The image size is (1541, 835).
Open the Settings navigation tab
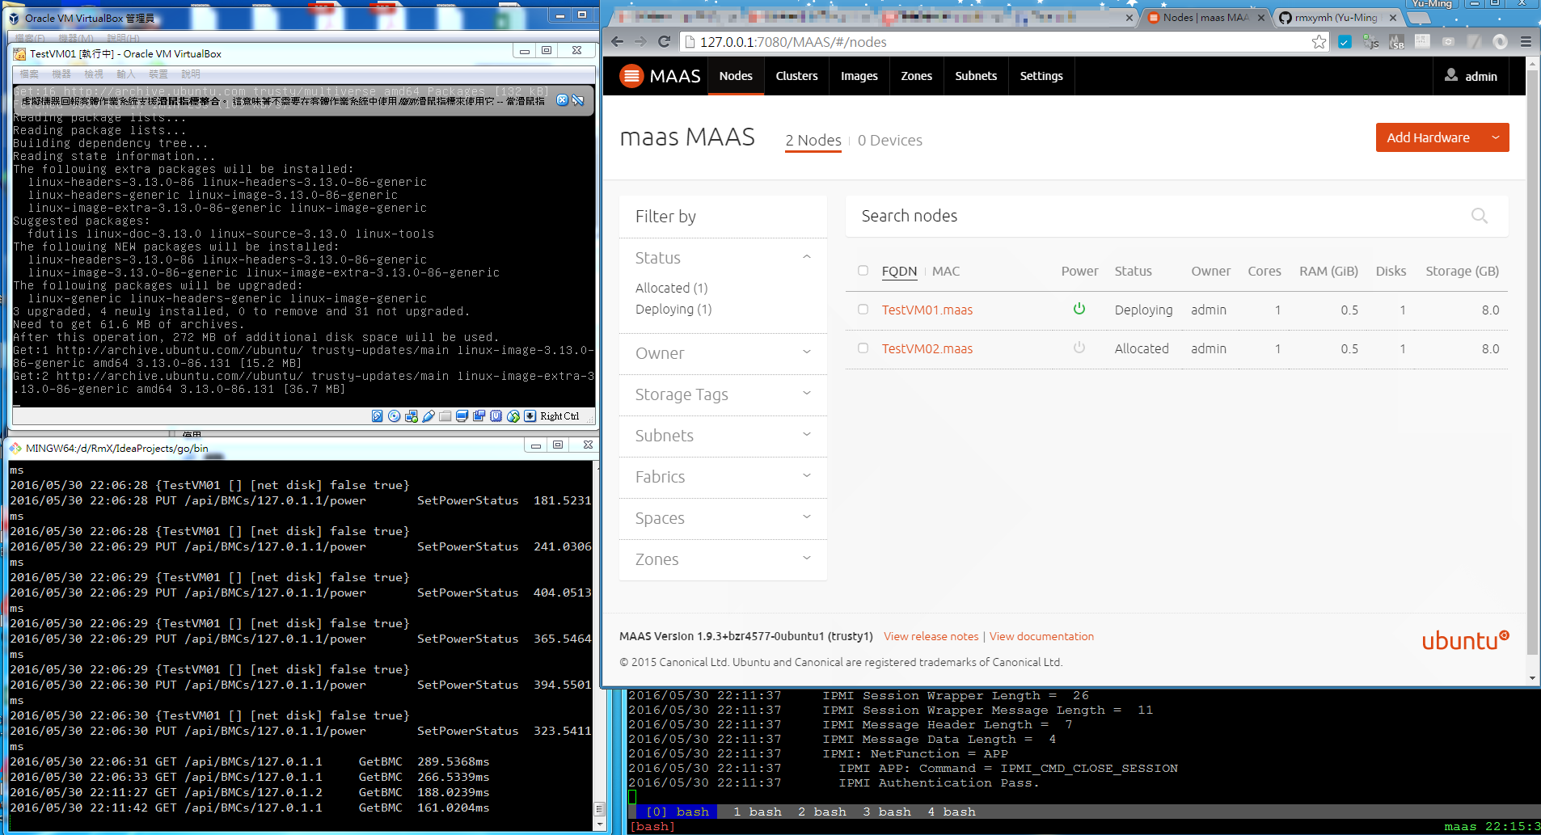(x=1041, y=76)
